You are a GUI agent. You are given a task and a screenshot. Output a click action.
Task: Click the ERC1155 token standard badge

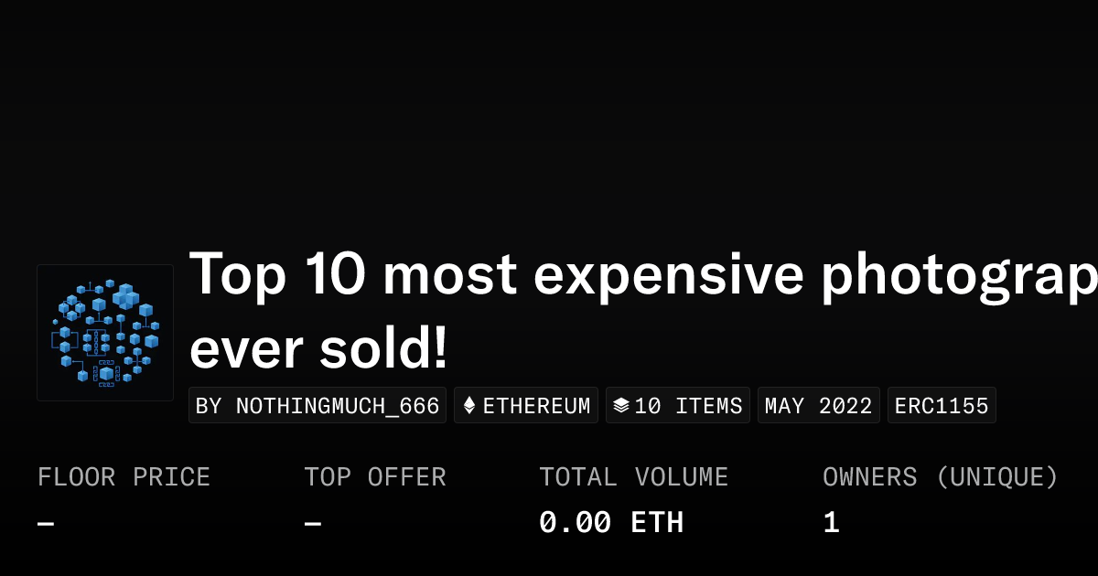[942, 406]
